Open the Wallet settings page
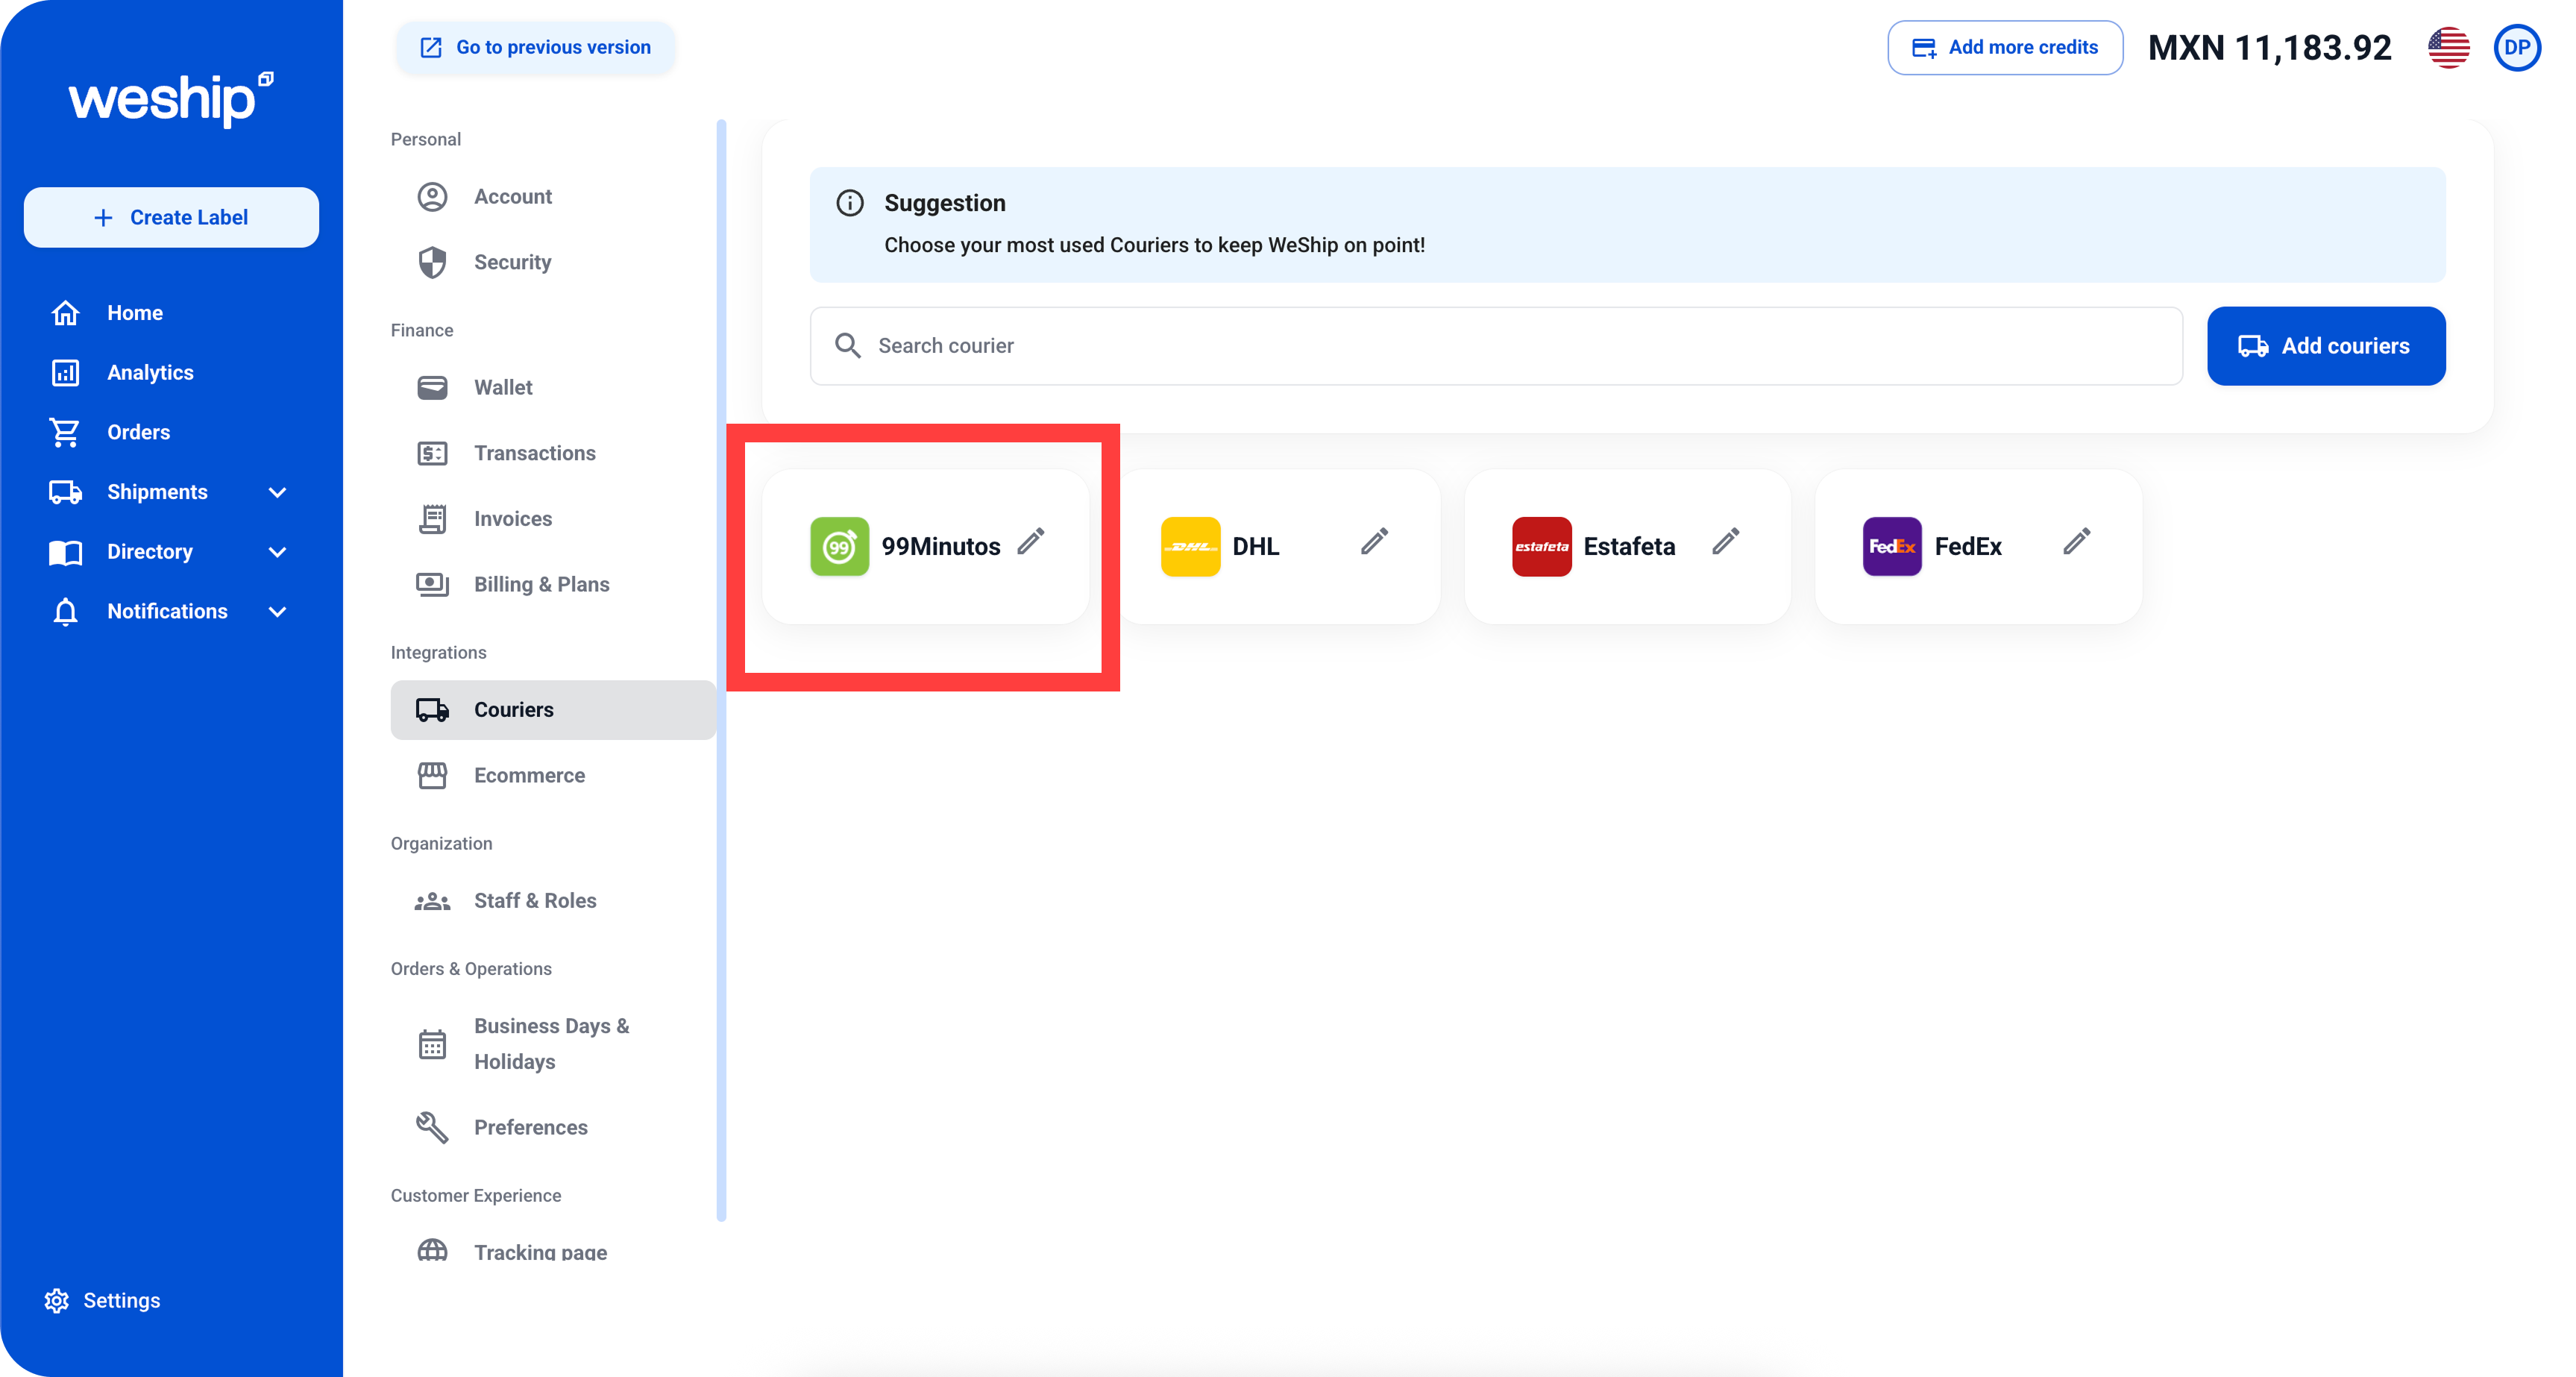This screenshot has height=1377, width=2576. coord(502,387)
